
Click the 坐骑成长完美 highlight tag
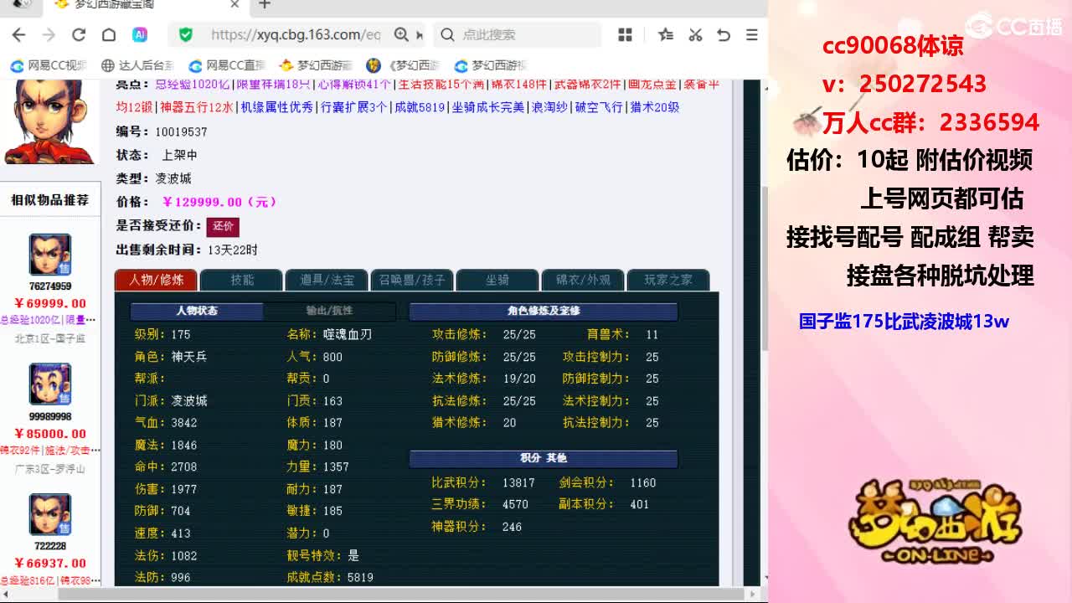(x=488, y=107)
